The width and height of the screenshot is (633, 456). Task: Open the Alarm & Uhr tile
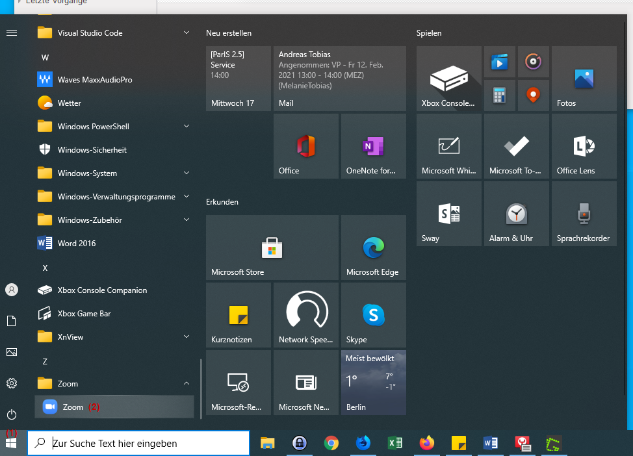(516, 214)
